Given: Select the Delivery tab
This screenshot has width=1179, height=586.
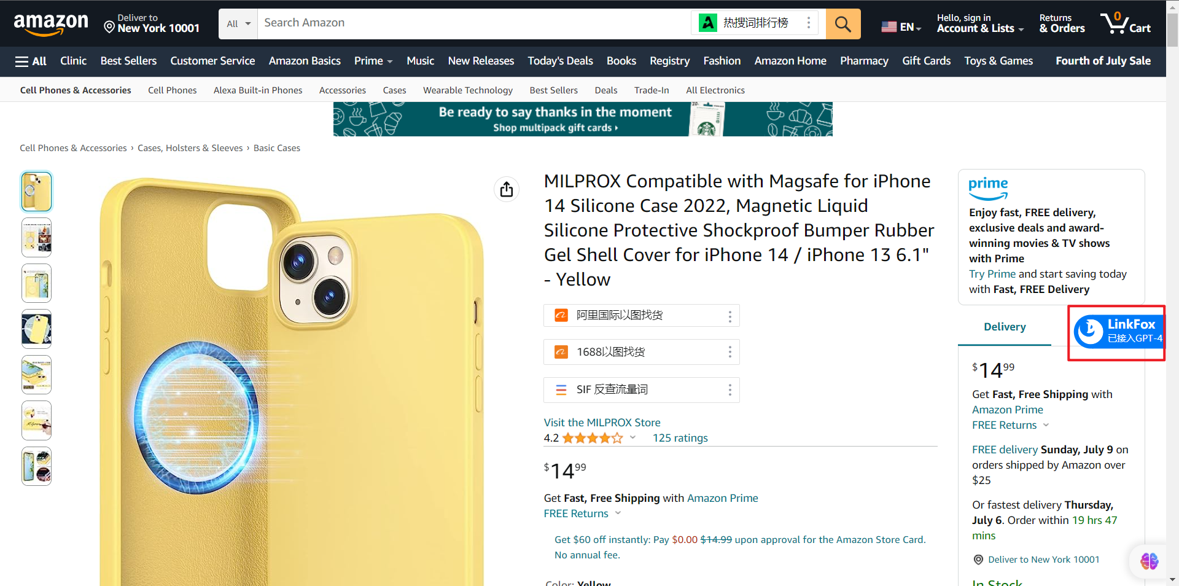Looking at the screenshot, I should click(x=1005, y=327).
